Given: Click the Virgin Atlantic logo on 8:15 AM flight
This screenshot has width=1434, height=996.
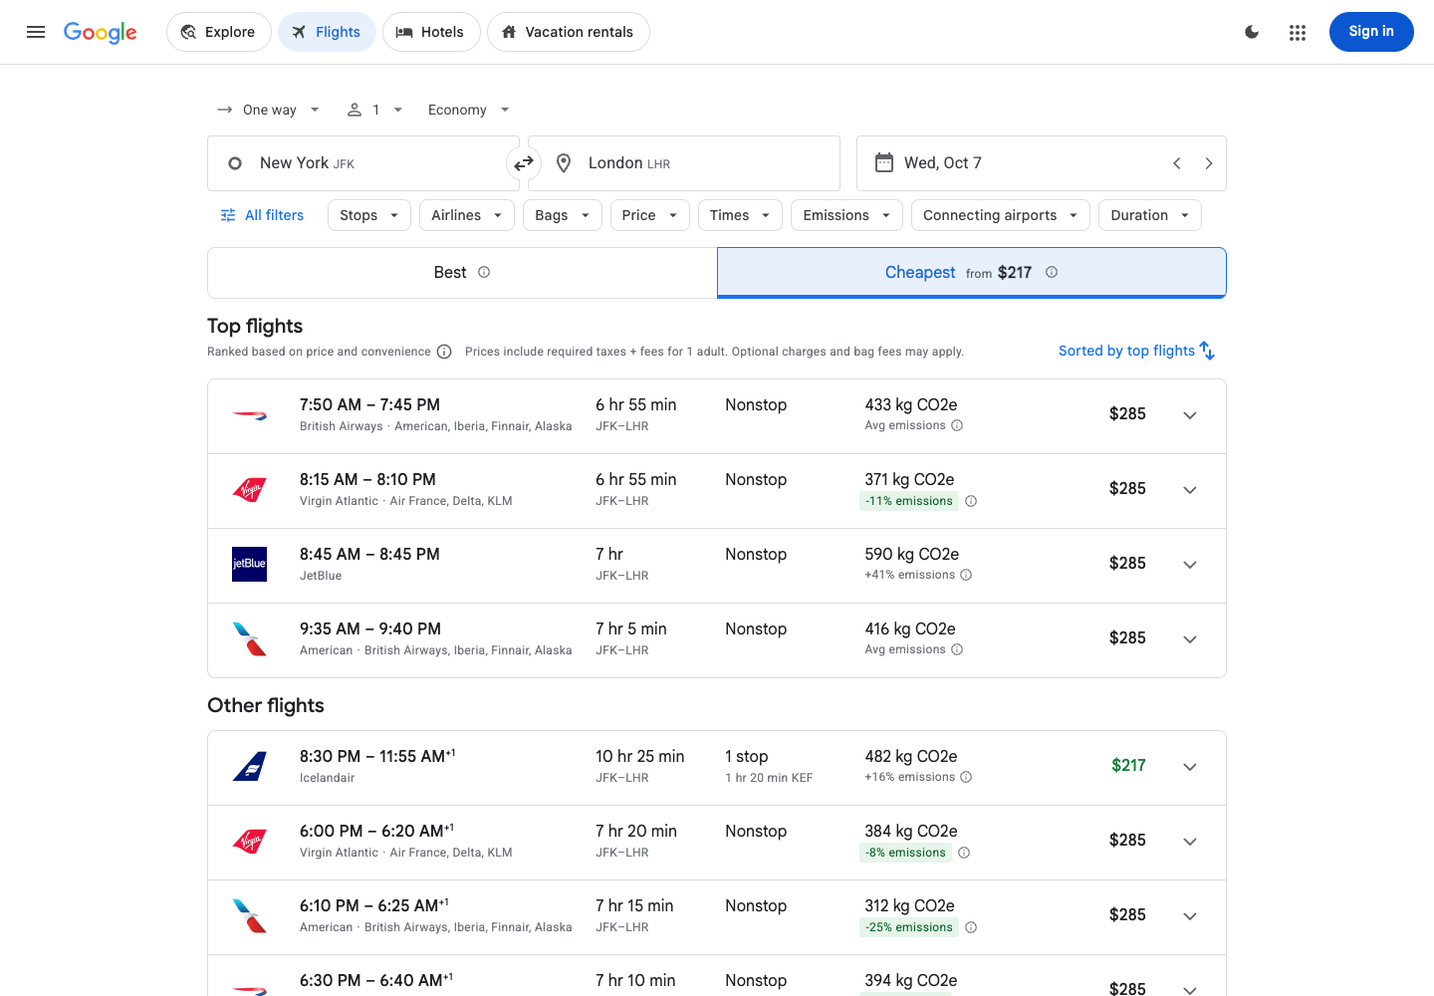Looking at the screenshot, I should 249,489.
